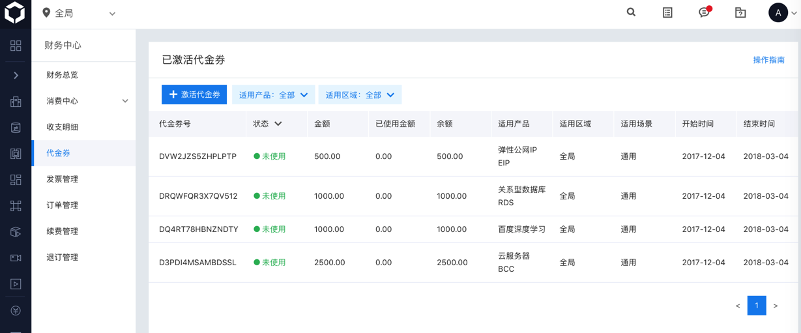
Task: Click the document list icon in header
Action: 667,12
